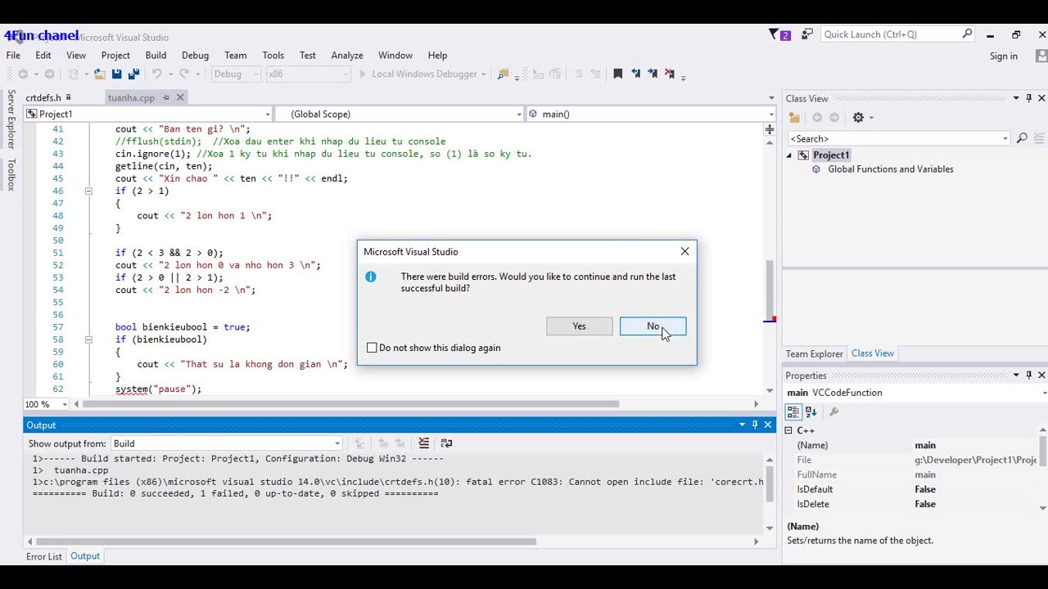Open the Build menu
The width and height of the screenshot is (1048, 589).
coord(156,56)
